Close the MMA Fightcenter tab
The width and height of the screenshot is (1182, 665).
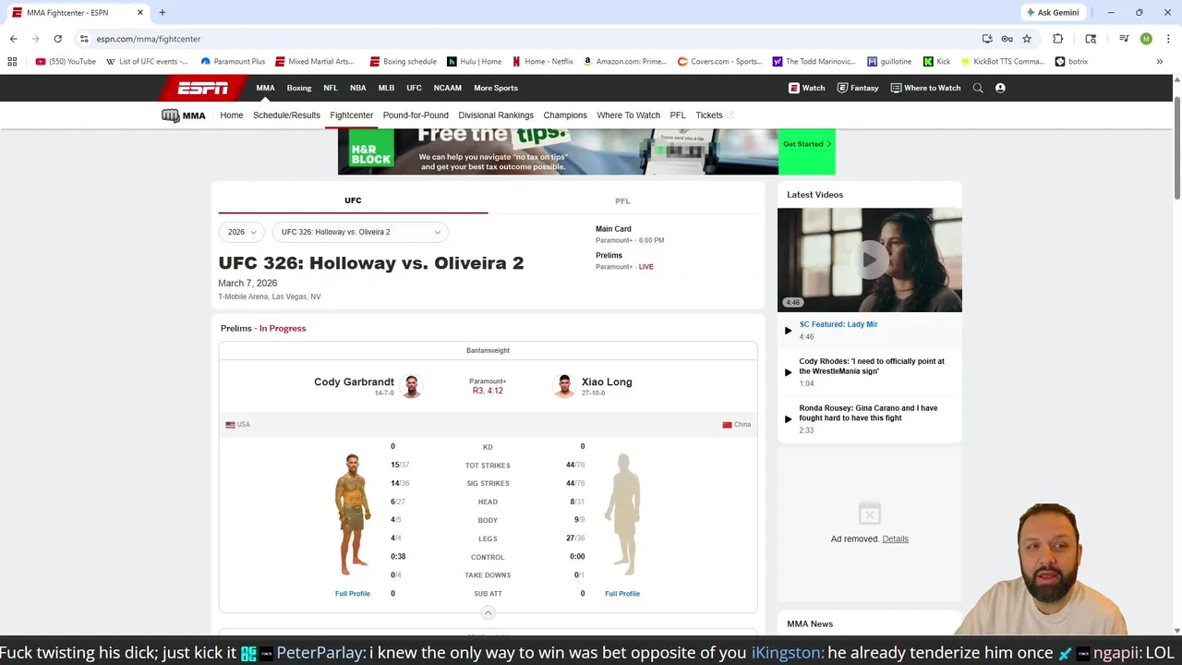pyautogui.click(x=140, y=13)
